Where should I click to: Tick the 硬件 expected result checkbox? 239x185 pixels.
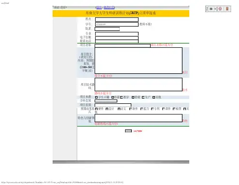click(x=96, y=109)
